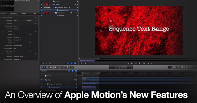This screenshot has height=103, width=197.
Task: Toggle the Gamma filter checkbox
Action: tap(42, 15)
